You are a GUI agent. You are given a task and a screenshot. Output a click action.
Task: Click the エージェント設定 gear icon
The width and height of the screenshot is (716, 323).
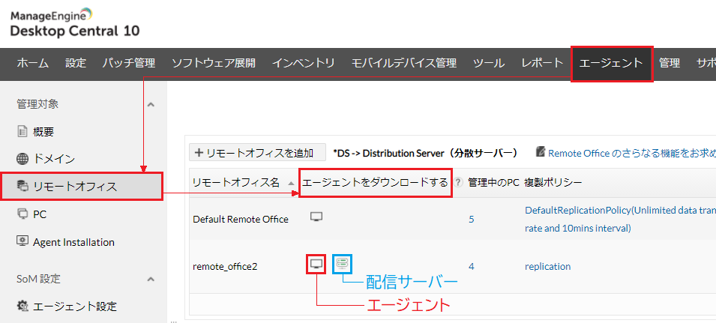point(22,306)
